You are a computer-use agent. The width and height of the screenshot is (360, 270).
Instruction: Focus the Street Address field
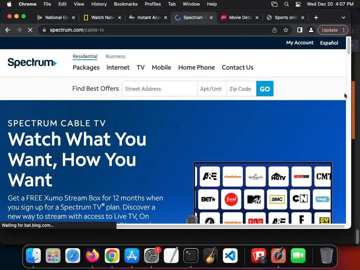(160, 89)
